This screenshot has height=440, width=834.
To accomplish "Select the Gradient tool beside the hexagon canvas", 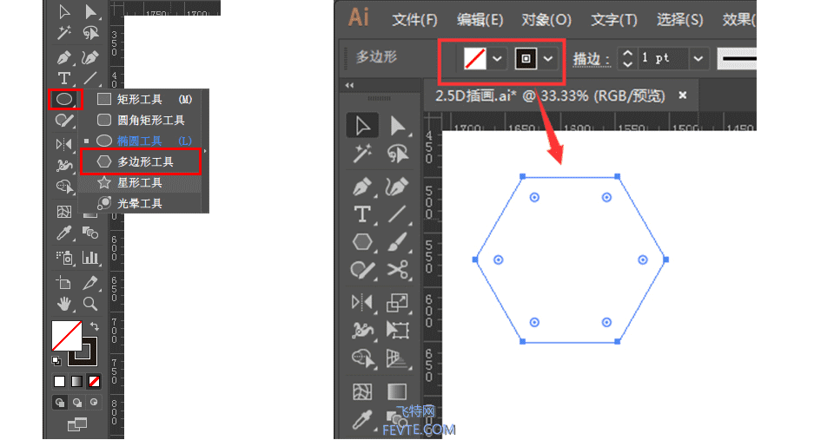I will tap(397, 392).
